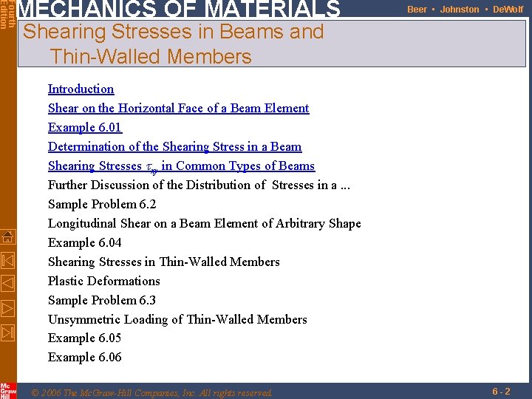Click the Fourth Edition vertical label
532x399 pixels.
(7, 15)
